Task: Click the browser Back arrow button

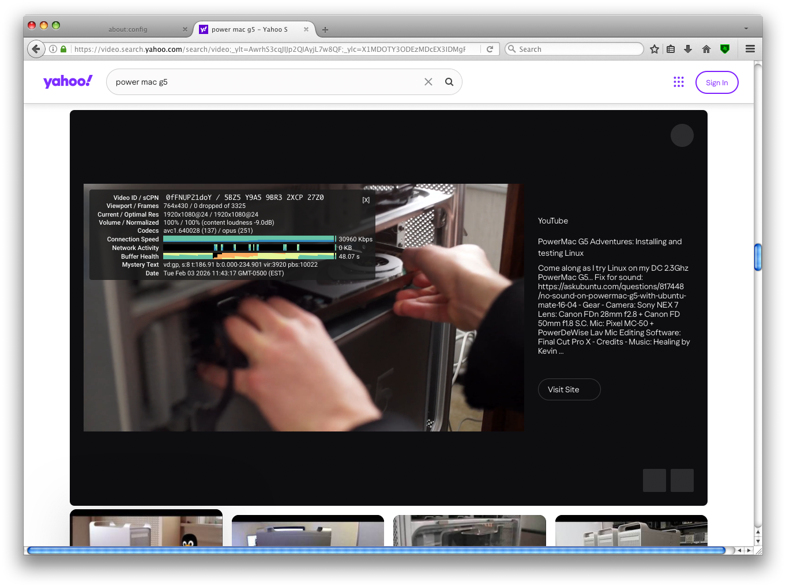Action: click(36, 49)
